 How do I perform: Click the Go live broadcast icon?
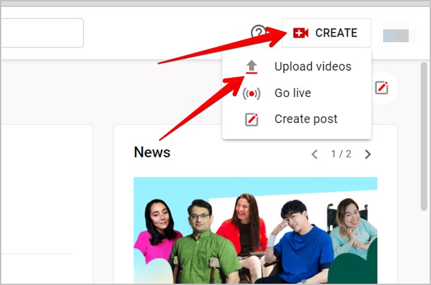(x=251, y=93)
